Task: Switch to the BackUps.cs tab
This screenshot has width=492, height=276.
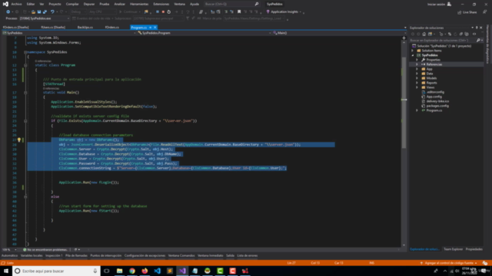Action: (85, 28)
